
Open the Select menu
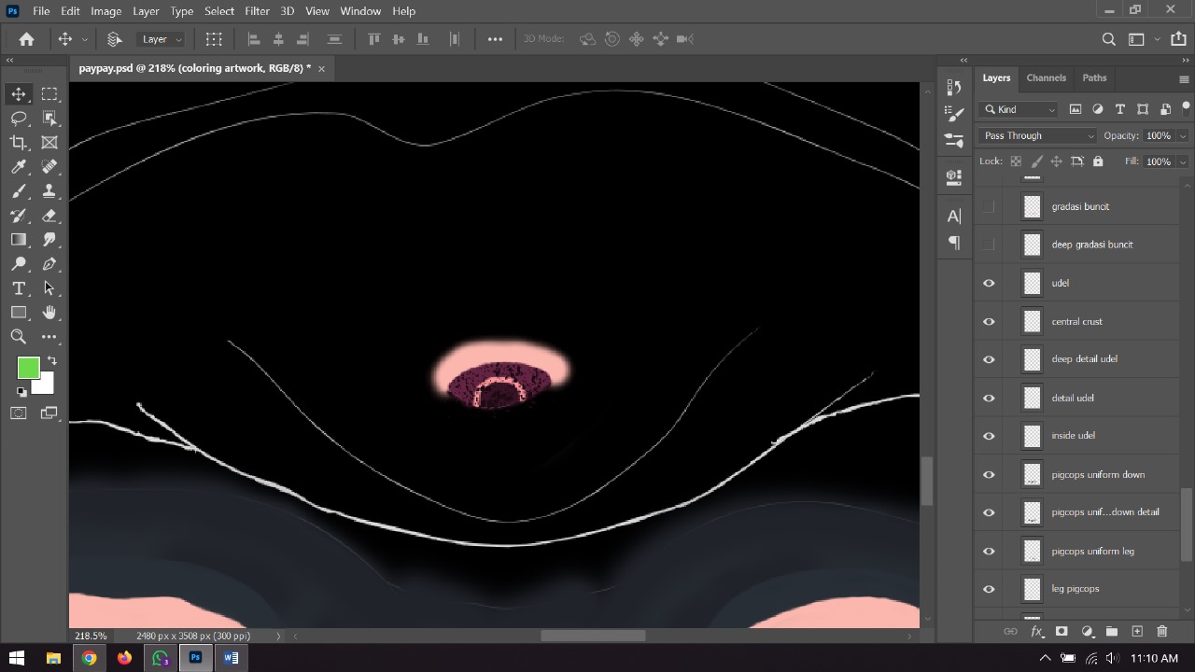click(x=219, y=11)
